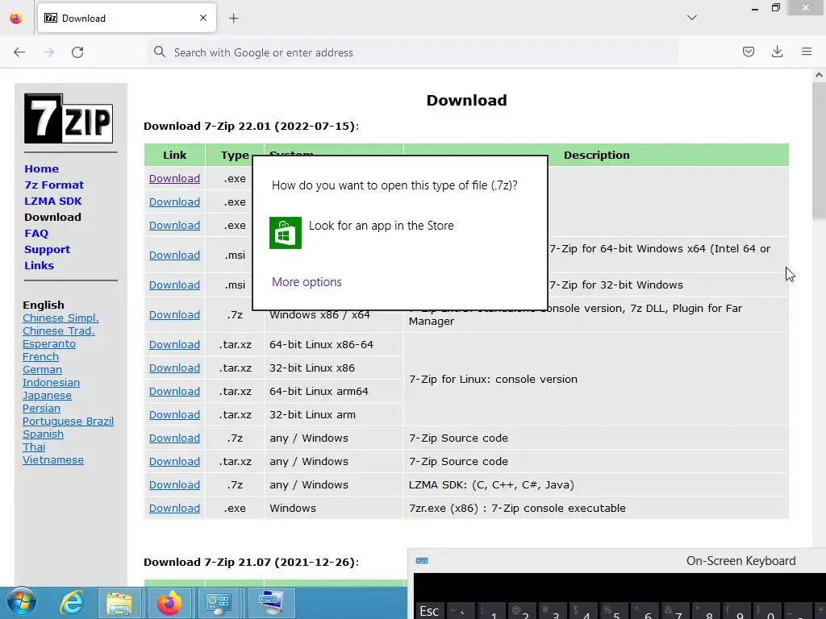Click the Windows Store app icon
826x619 pixels.
[285, 233]
